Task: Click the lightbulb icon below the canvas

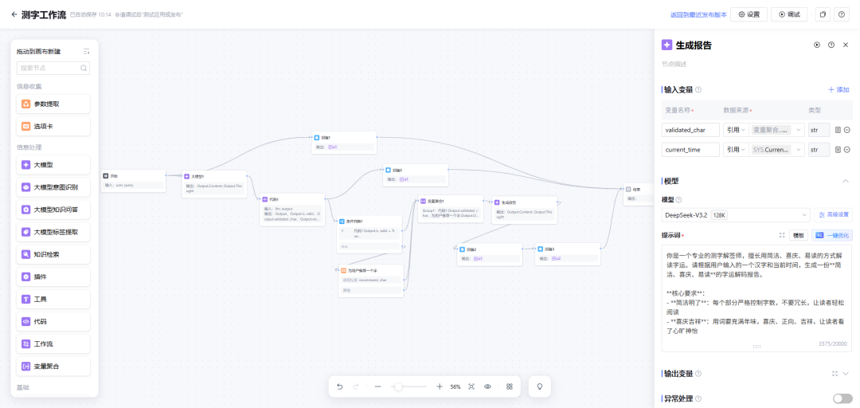Action: point(540,386)
